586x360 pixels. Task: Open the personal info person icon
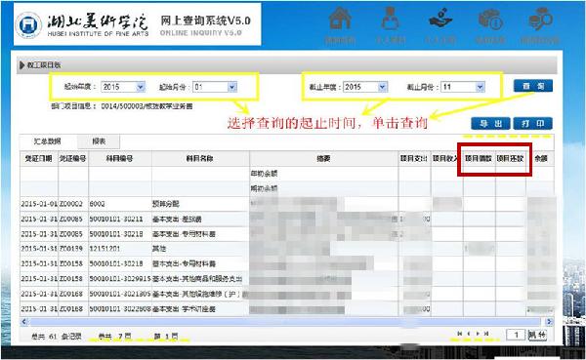390,19
